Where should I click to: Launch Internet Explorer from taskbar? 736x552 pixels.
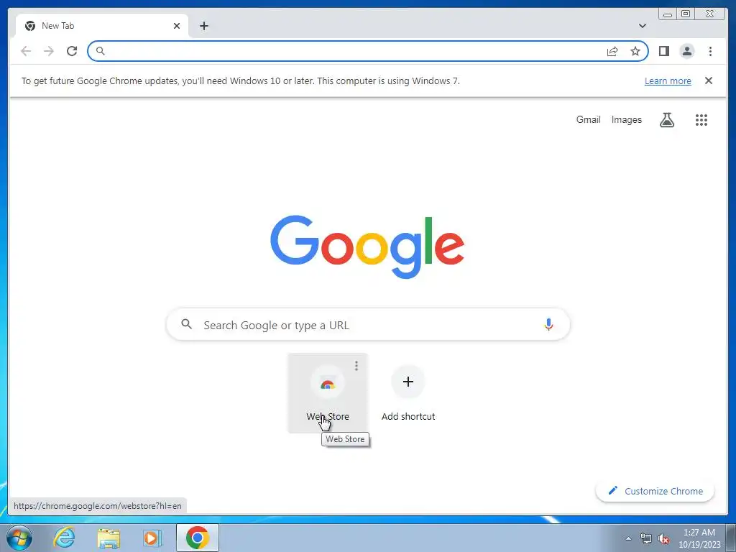click(x=64, y=538)
